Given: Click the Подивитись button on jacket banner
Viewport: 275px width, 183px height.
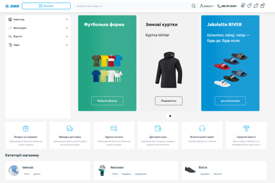Looking at the screenshot, I should (x=169, y=101).
